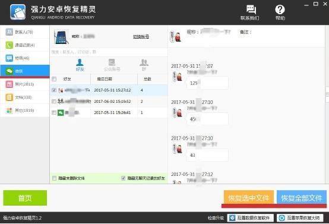
Task: Click the orange 恢复选中文件 button
Action: click(249, 197)
